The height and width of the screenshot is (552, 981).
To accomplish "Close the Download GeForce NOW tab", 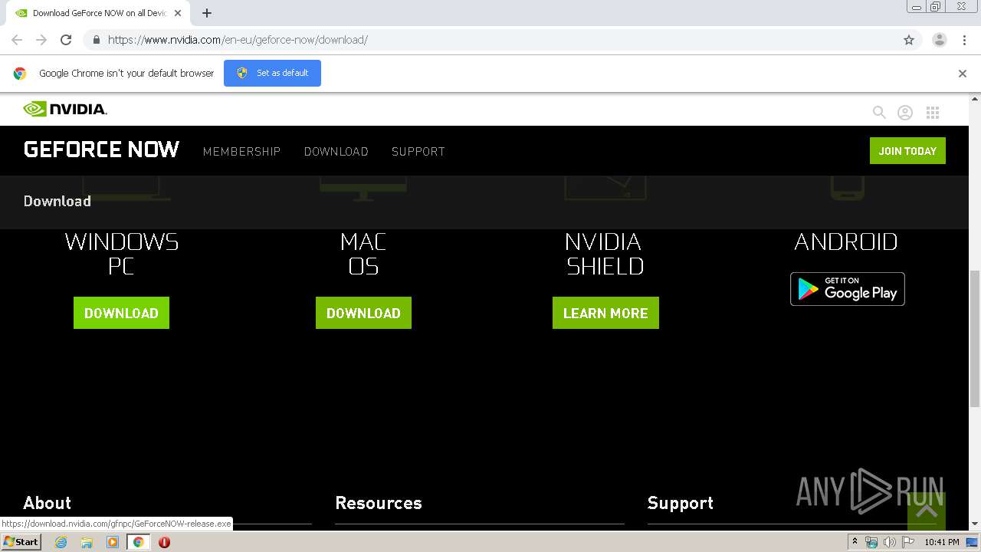I will [178, 13].
